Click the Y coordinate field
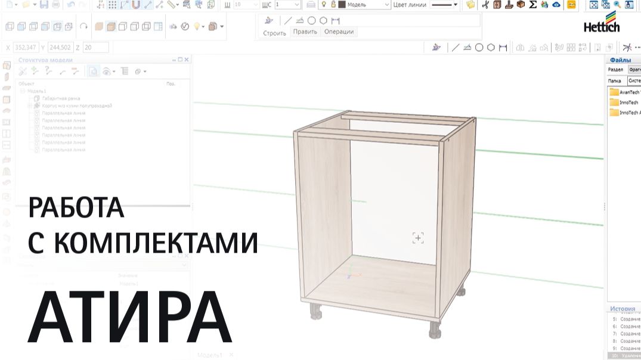The width and height of the screenshot is (641, 360). [x=60, y=48]
